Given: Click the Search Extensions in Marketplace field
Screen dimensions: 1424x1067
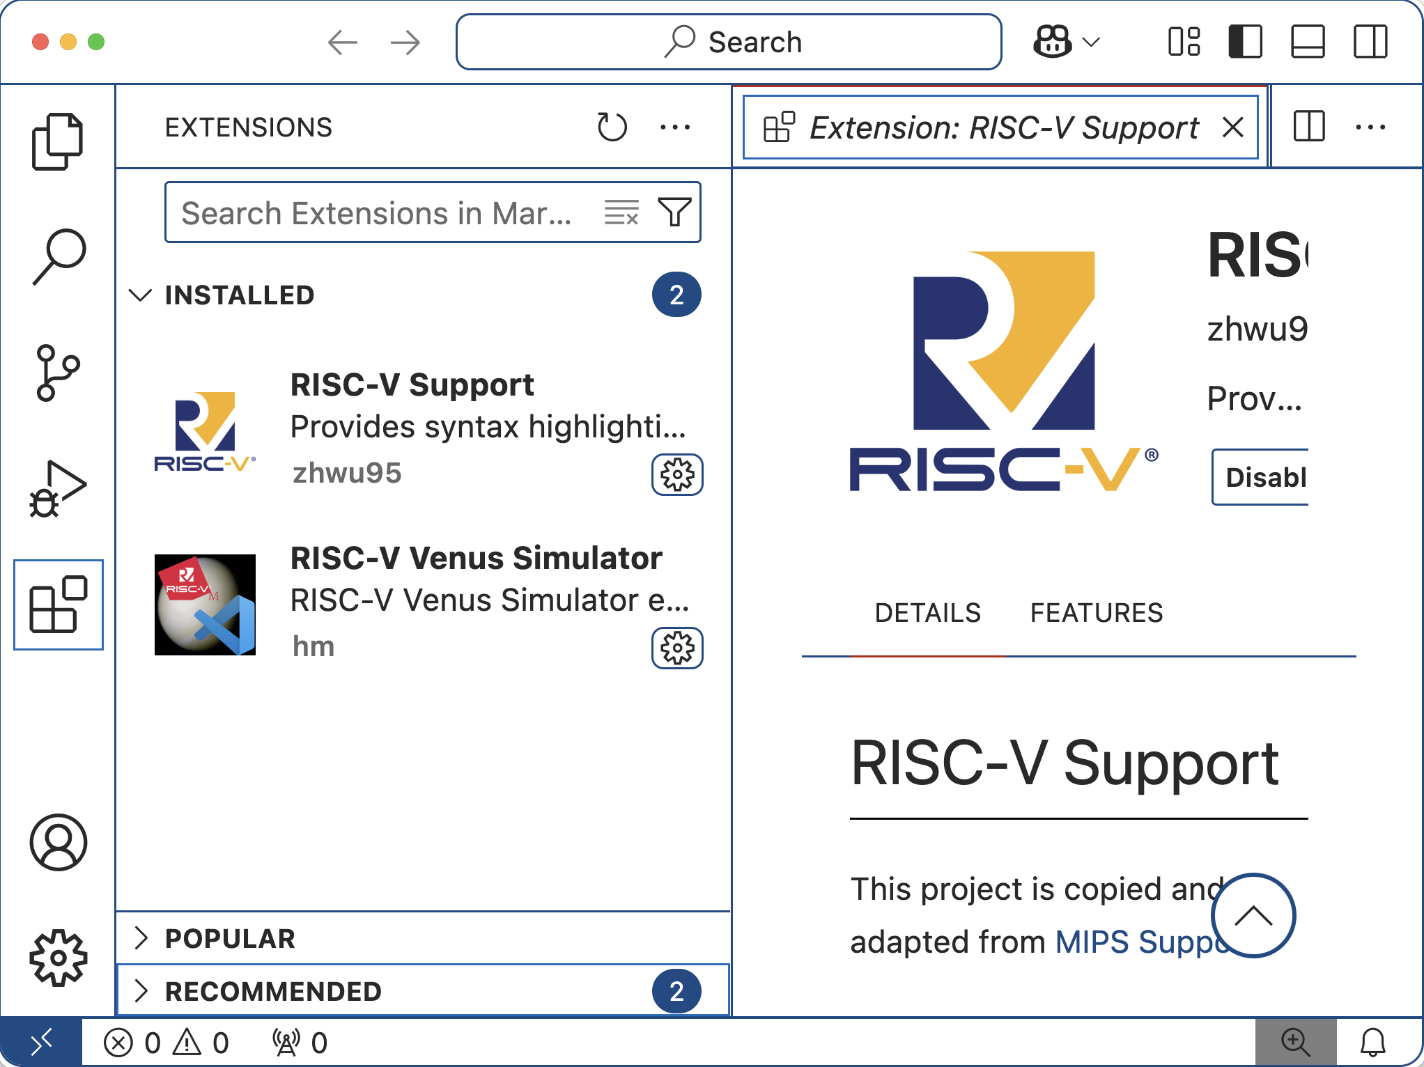Looking at the screenshot, I should (433, 212).
